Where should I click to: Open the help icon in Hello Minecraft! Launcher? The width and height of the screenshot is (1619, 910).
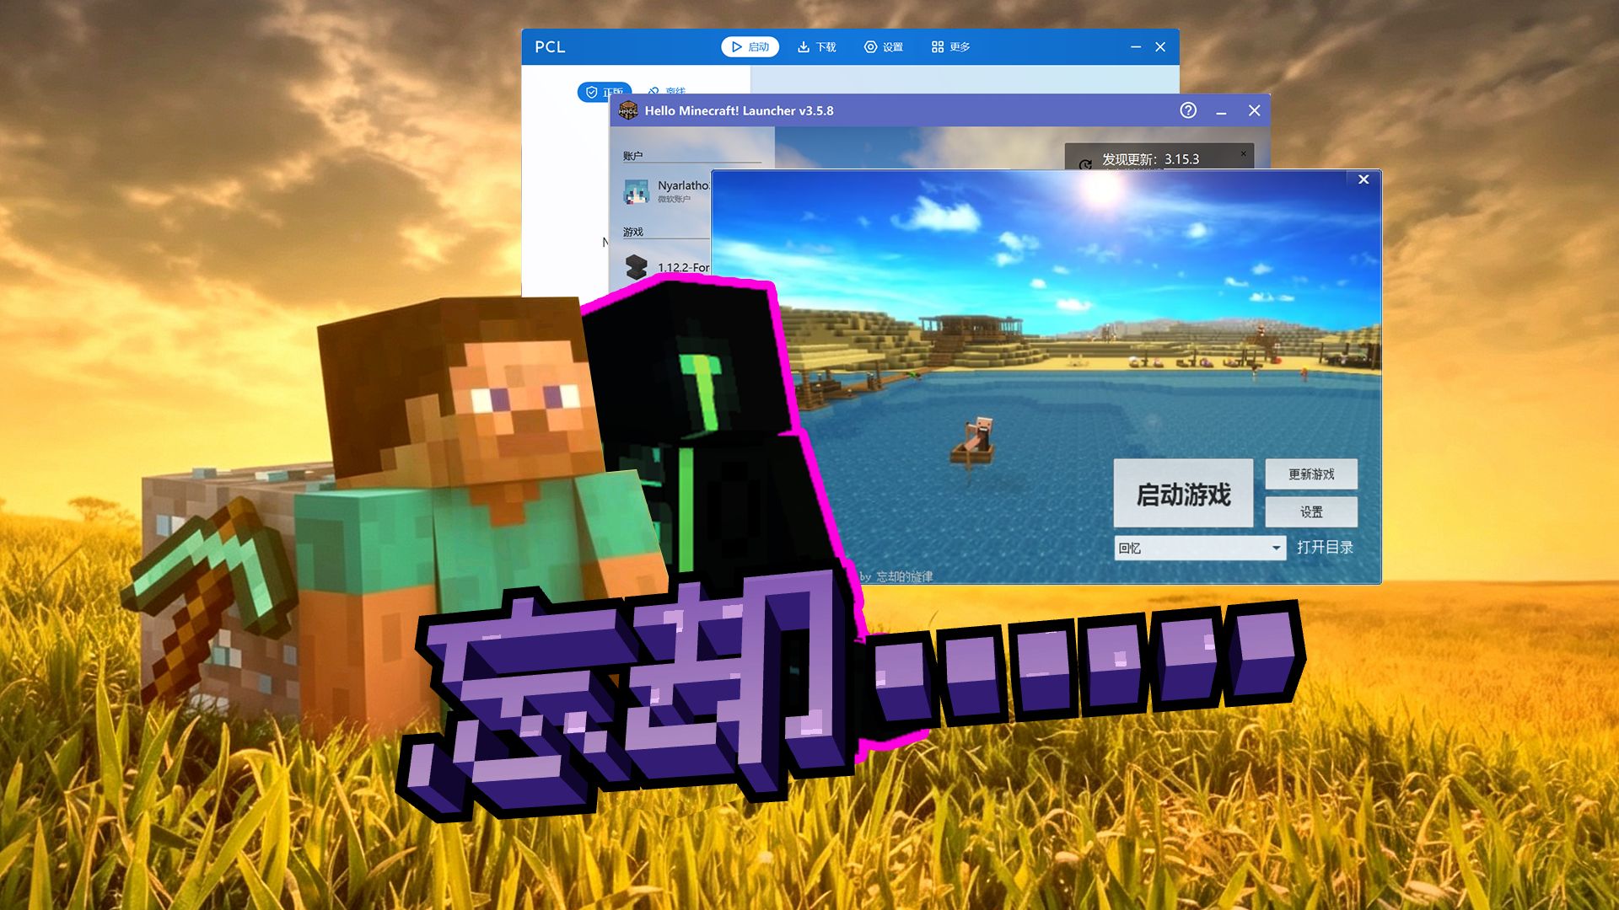coord(1188,110)
